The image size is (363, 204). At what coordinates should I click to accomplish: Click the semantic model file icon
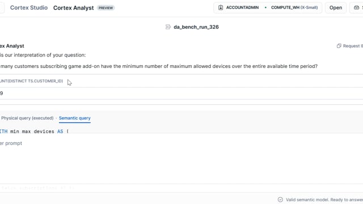click(x=168, y=27)
